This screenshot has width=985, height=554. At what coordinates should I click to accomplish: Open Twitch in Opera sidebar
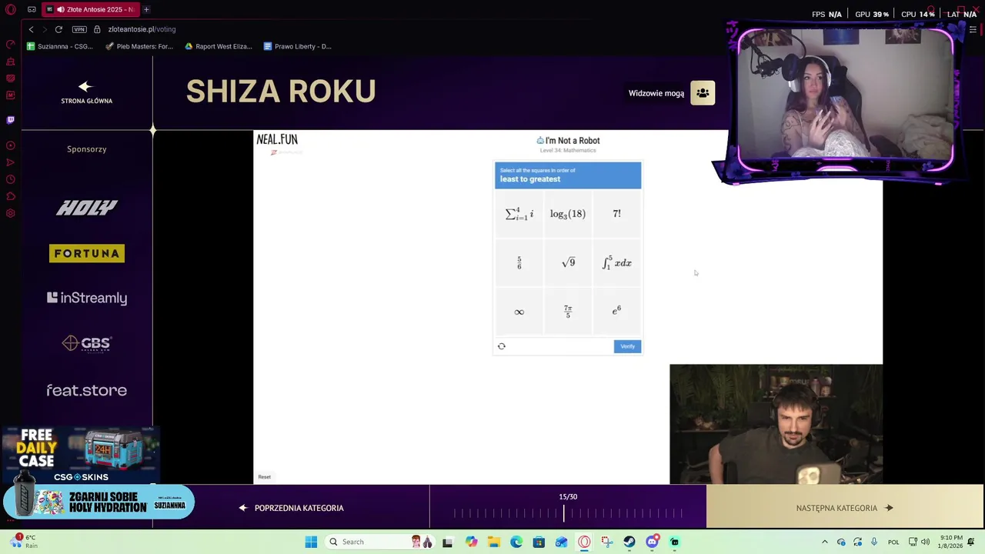pos(11,120)
